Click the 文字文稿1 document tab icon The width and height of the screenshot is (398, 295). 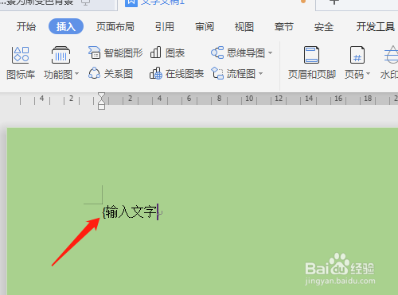coord(131,2)
